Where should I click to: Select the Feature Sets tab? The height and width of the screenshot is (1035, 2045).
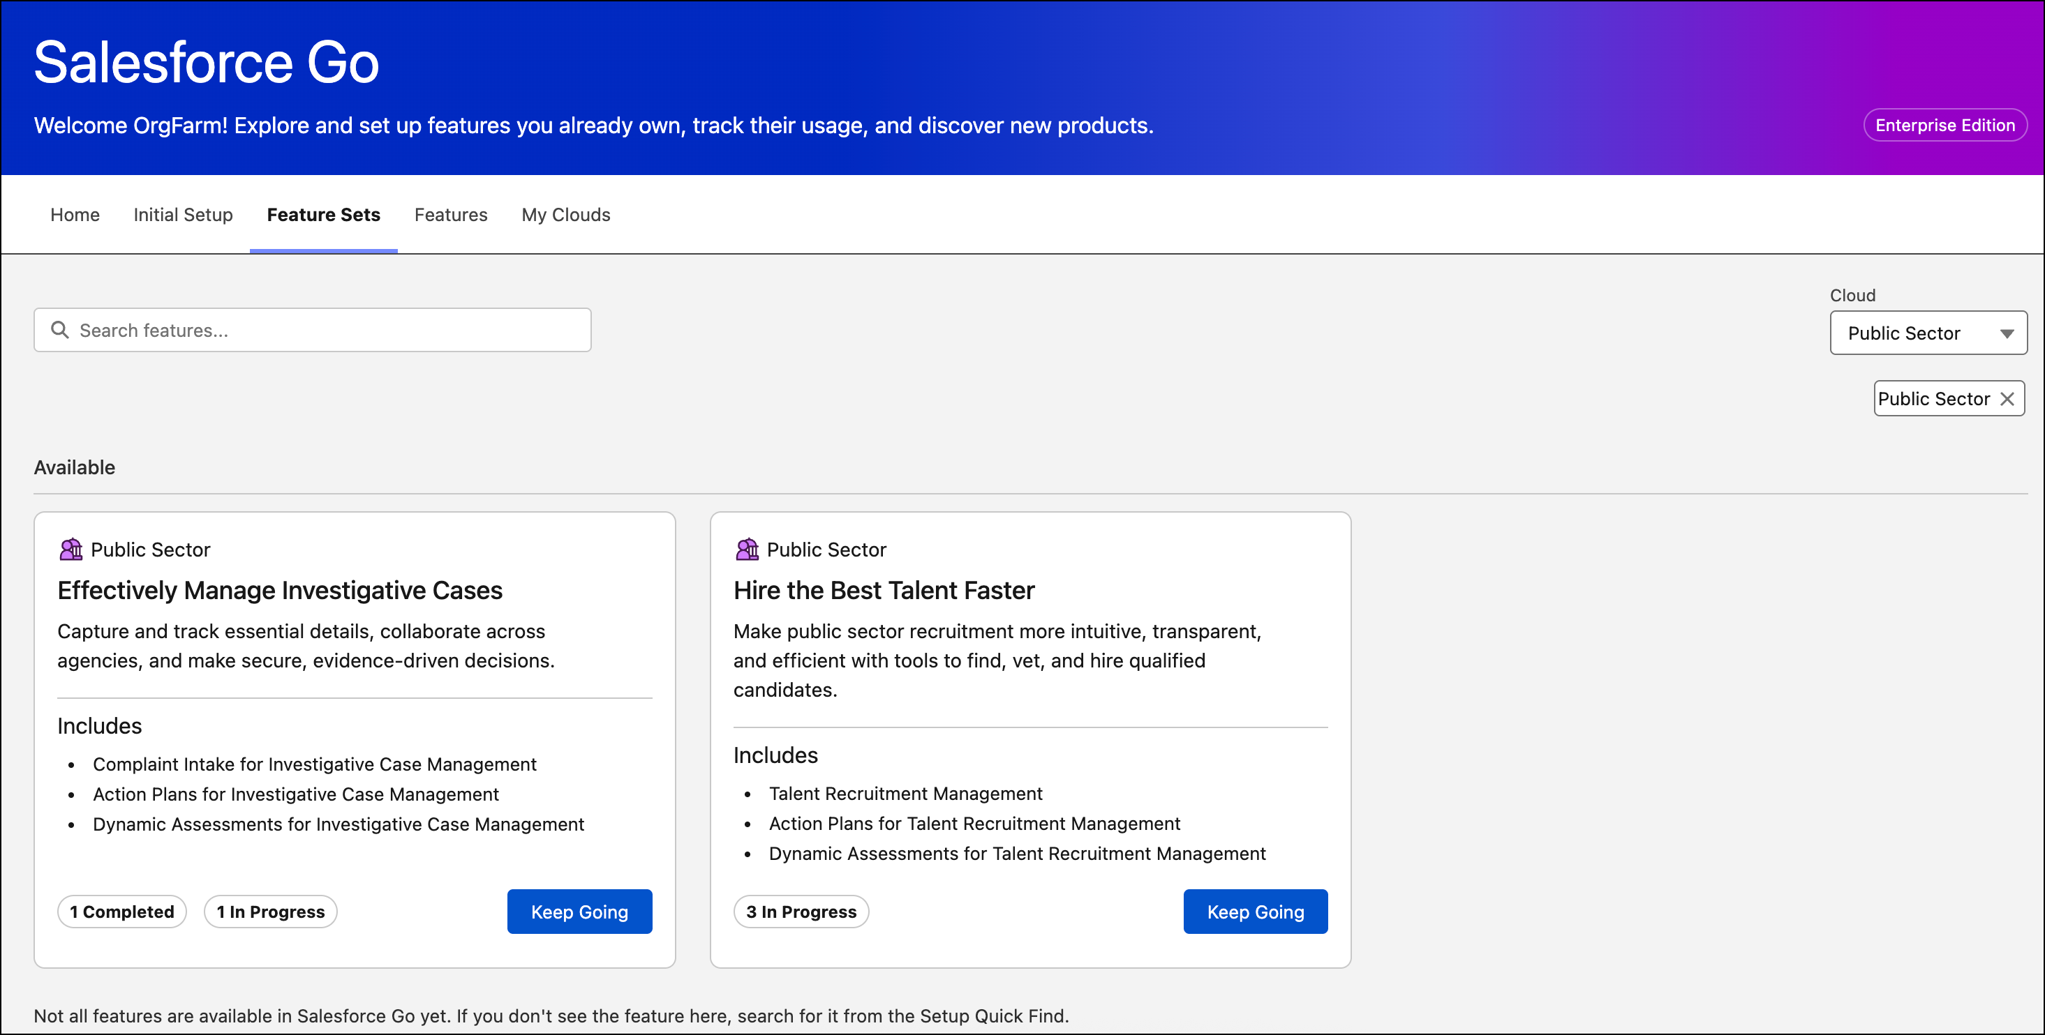pos(324,215)
